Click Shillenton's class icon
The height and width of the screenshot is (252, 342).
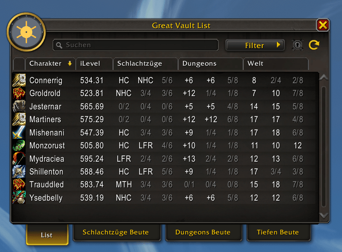click(19, 172)
